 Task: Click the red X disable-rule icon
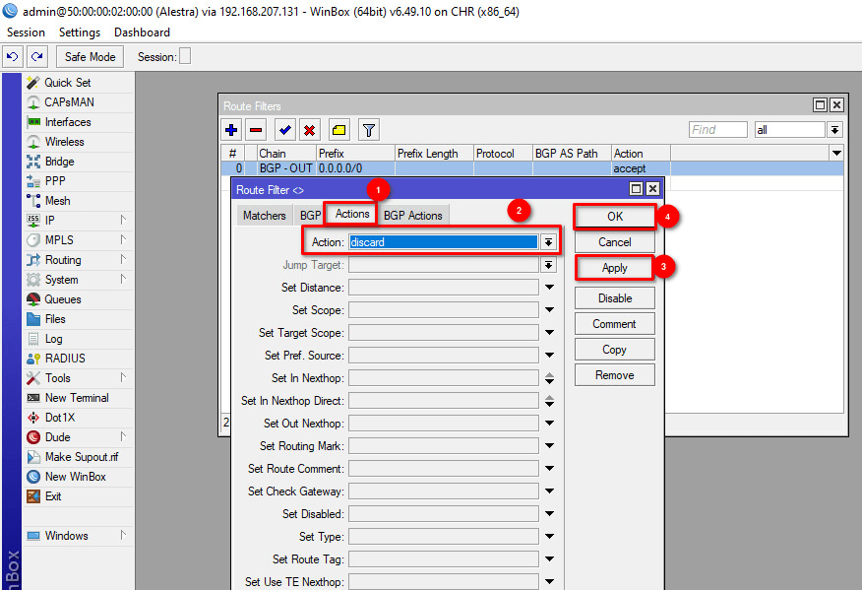[309, 129]
